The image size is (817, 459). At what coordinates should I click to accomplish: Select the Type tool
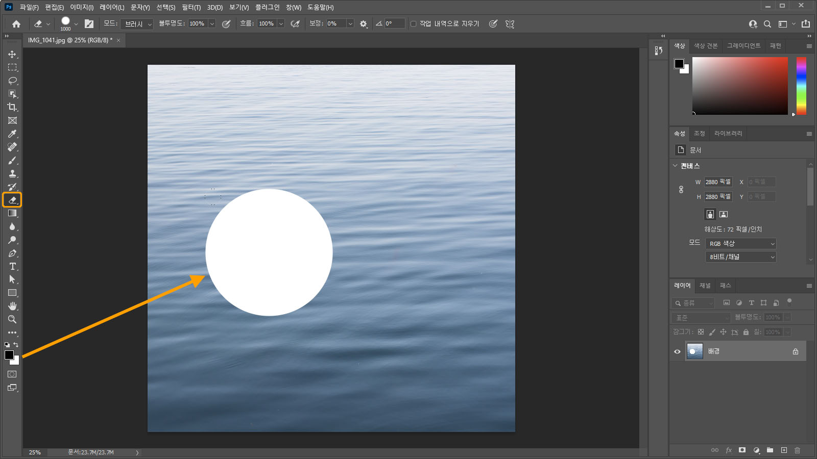(12, 266)
